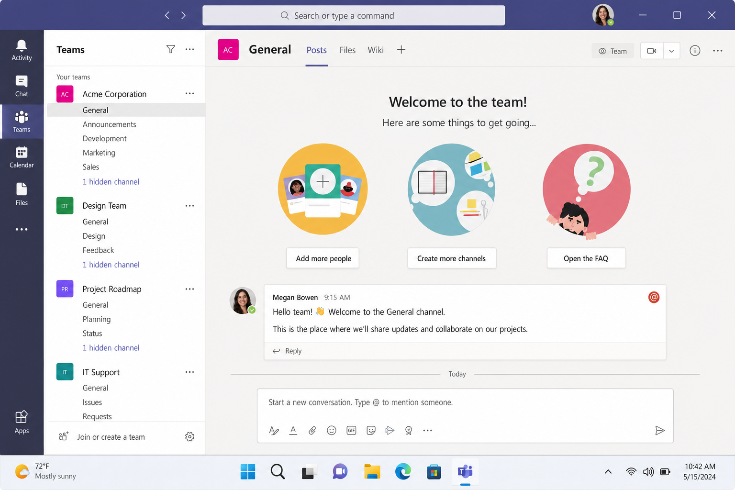This screenshot has width=735, height=490.
Task: Open the Format text tool
Action: [274, 431]
